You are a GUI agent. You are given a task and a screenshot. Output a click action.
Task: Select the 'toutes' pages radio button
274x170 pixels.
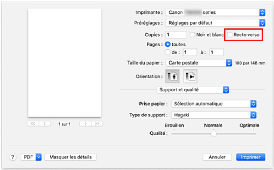click(x=167, y=44)
